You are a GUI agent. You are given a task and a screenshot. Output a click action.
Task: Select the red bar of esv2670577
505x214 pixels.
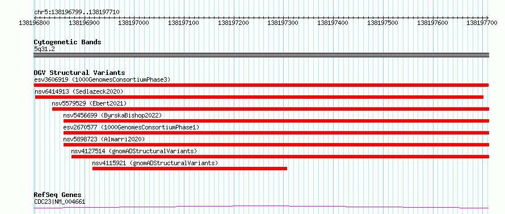click(x=276, y=132)
